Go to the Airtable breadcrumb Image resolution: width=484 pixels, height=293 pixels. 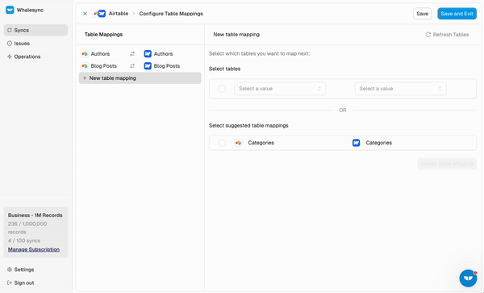point(119,14)
